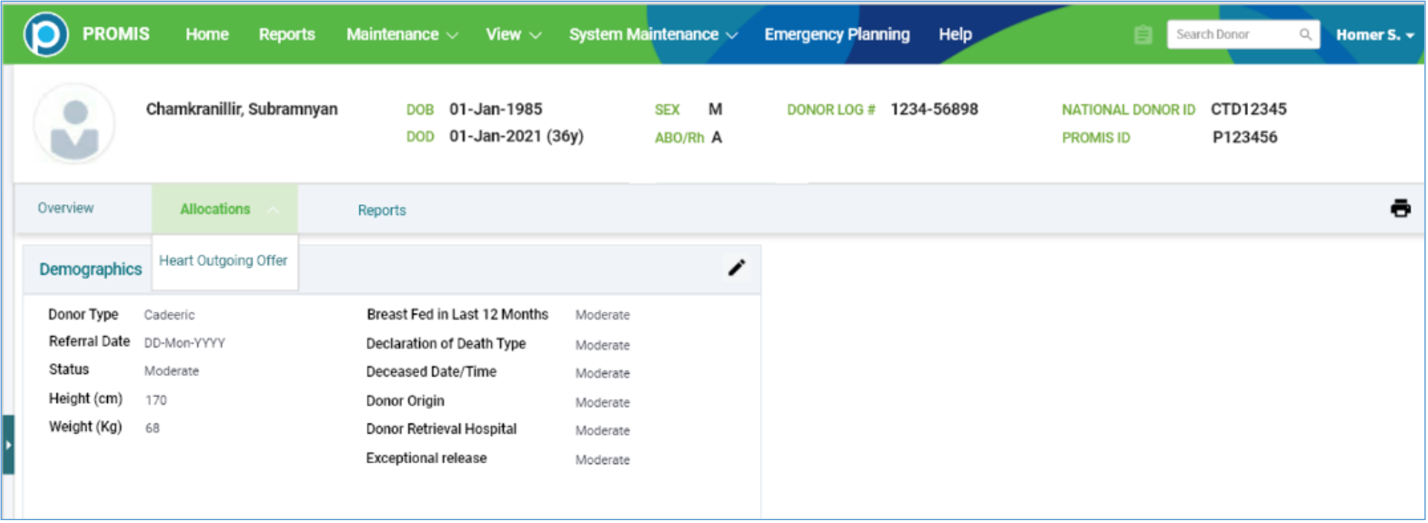Open the Maintenance dropdown menu
Image resolution: width=1428 pixels, height=523 pixels.
click(x=401, y=34)
